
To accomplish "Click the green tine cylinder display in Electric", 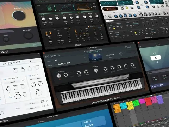I will [x=49, y=8].
